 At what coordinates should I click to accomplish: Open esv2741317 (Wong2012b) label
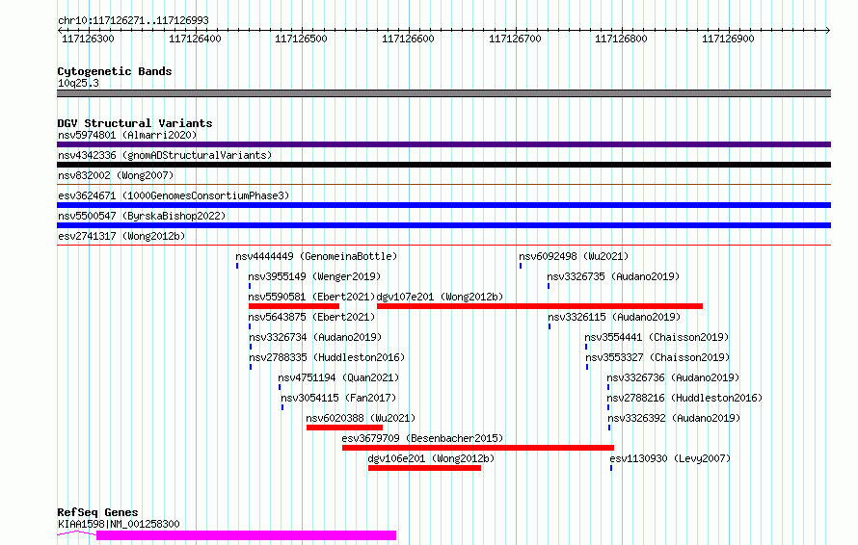[x=121, y=236]
